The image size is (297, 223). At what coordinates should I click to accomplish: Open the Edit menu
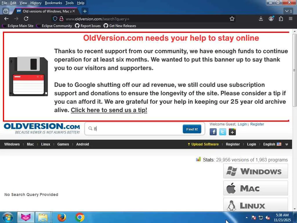tap(13, 3)
